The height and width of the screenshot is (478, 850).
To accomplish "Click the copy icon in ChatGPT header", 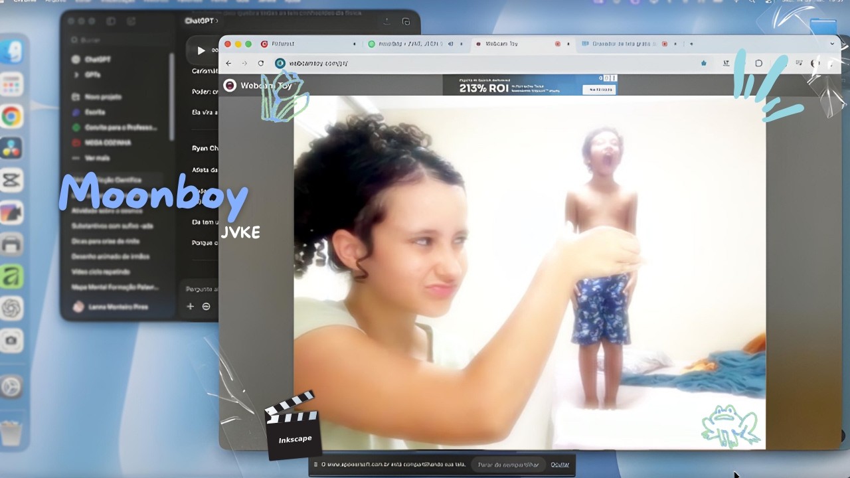I will 406,21.
